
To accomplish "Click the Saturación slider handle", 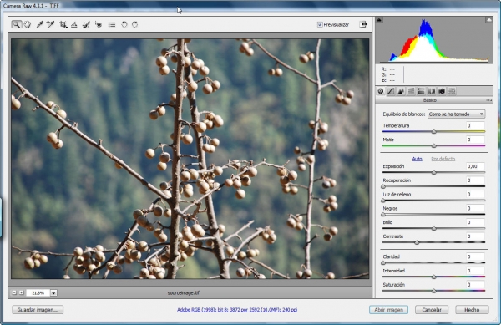I will coord(434,291).
